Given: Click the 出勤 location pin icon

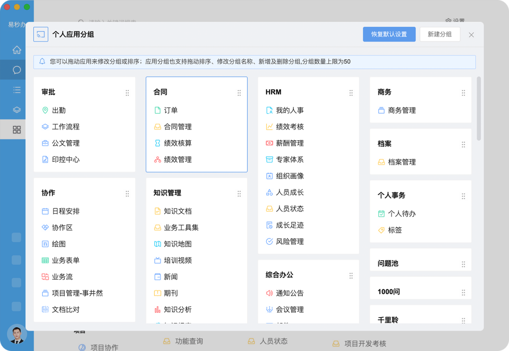Looking at the screenshot, I should 45,110.
